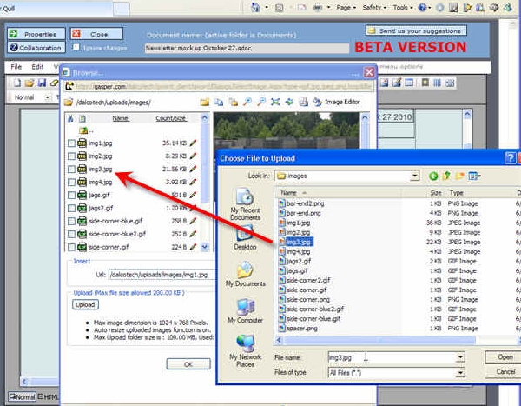Open My Documents in places bar
Image resolution: width=521 pixels, height=406 pixels.
pyautogui.click(x=245, y=274)
